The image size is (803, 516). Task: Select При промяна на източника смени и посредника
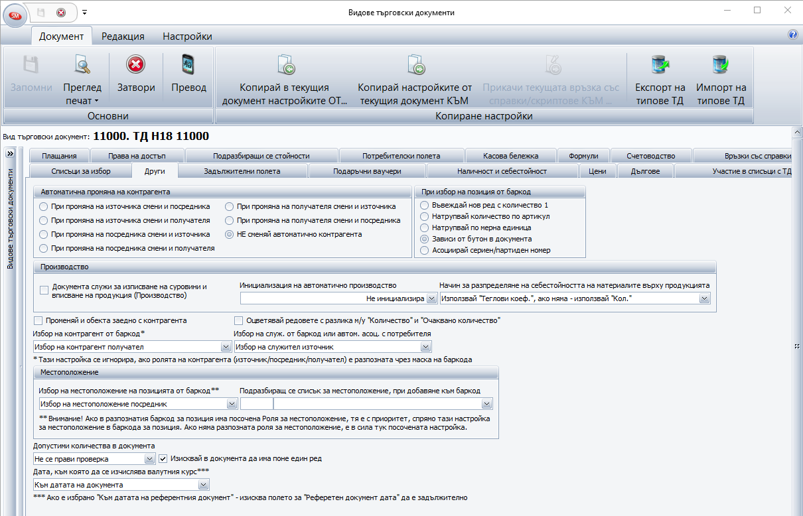[x=44, y=206]
